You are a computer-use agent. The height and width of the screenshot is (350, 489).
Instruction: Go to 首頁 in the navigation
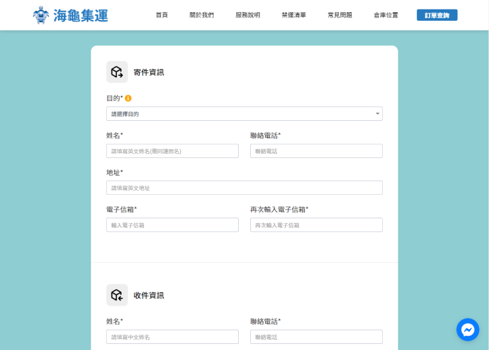click(161, 15)
